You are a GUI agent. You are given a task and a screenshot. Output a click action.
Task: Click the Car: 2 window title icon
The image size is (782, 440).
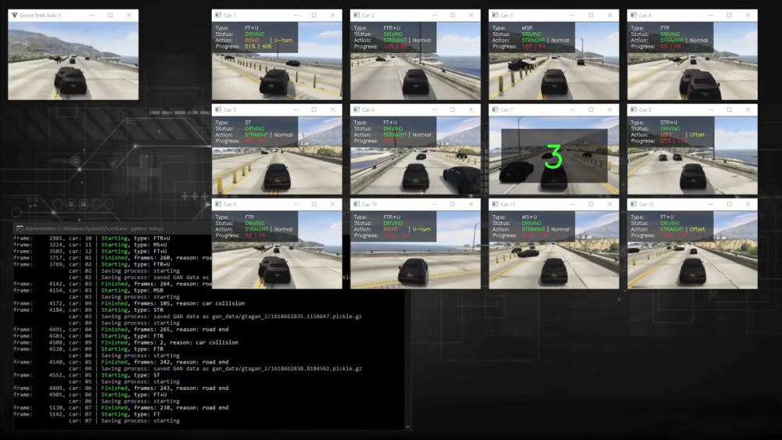[x=356, y=16]
